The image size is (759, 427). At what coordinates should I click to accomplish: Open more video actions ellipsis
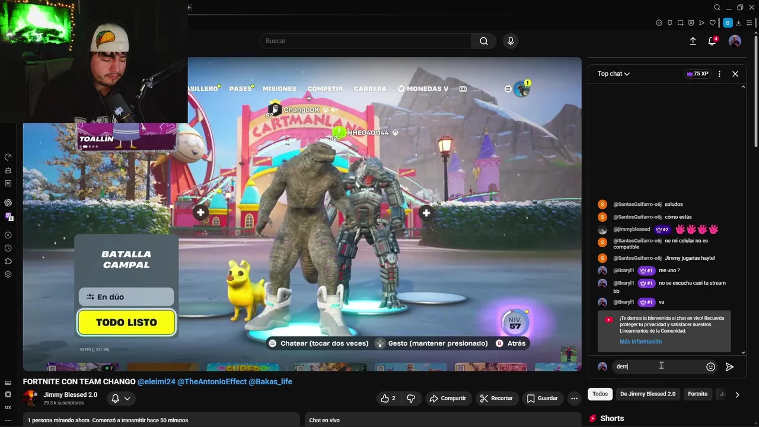point(574,399)
